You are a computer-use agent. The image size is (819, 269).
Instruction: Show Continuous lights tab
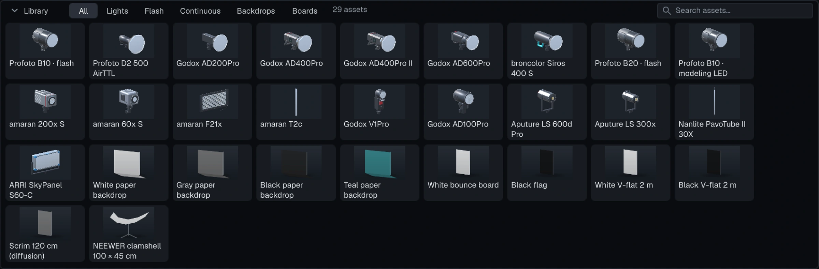pyautogui.click(x=200, y=11)
